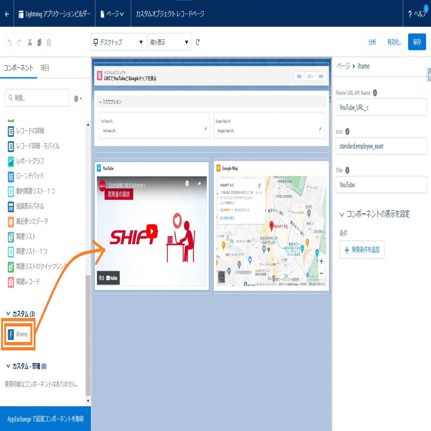Viewport: 431px width, 431px height.
Task: Click the 編集 button in record header
Action: click(x=300, y=76)
